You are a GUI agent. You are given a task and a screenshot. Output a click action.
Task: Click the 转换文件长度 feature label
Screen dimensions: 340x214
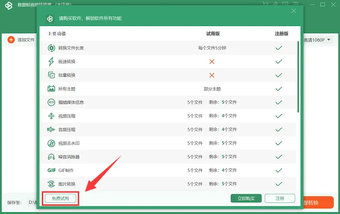point(71,48)
